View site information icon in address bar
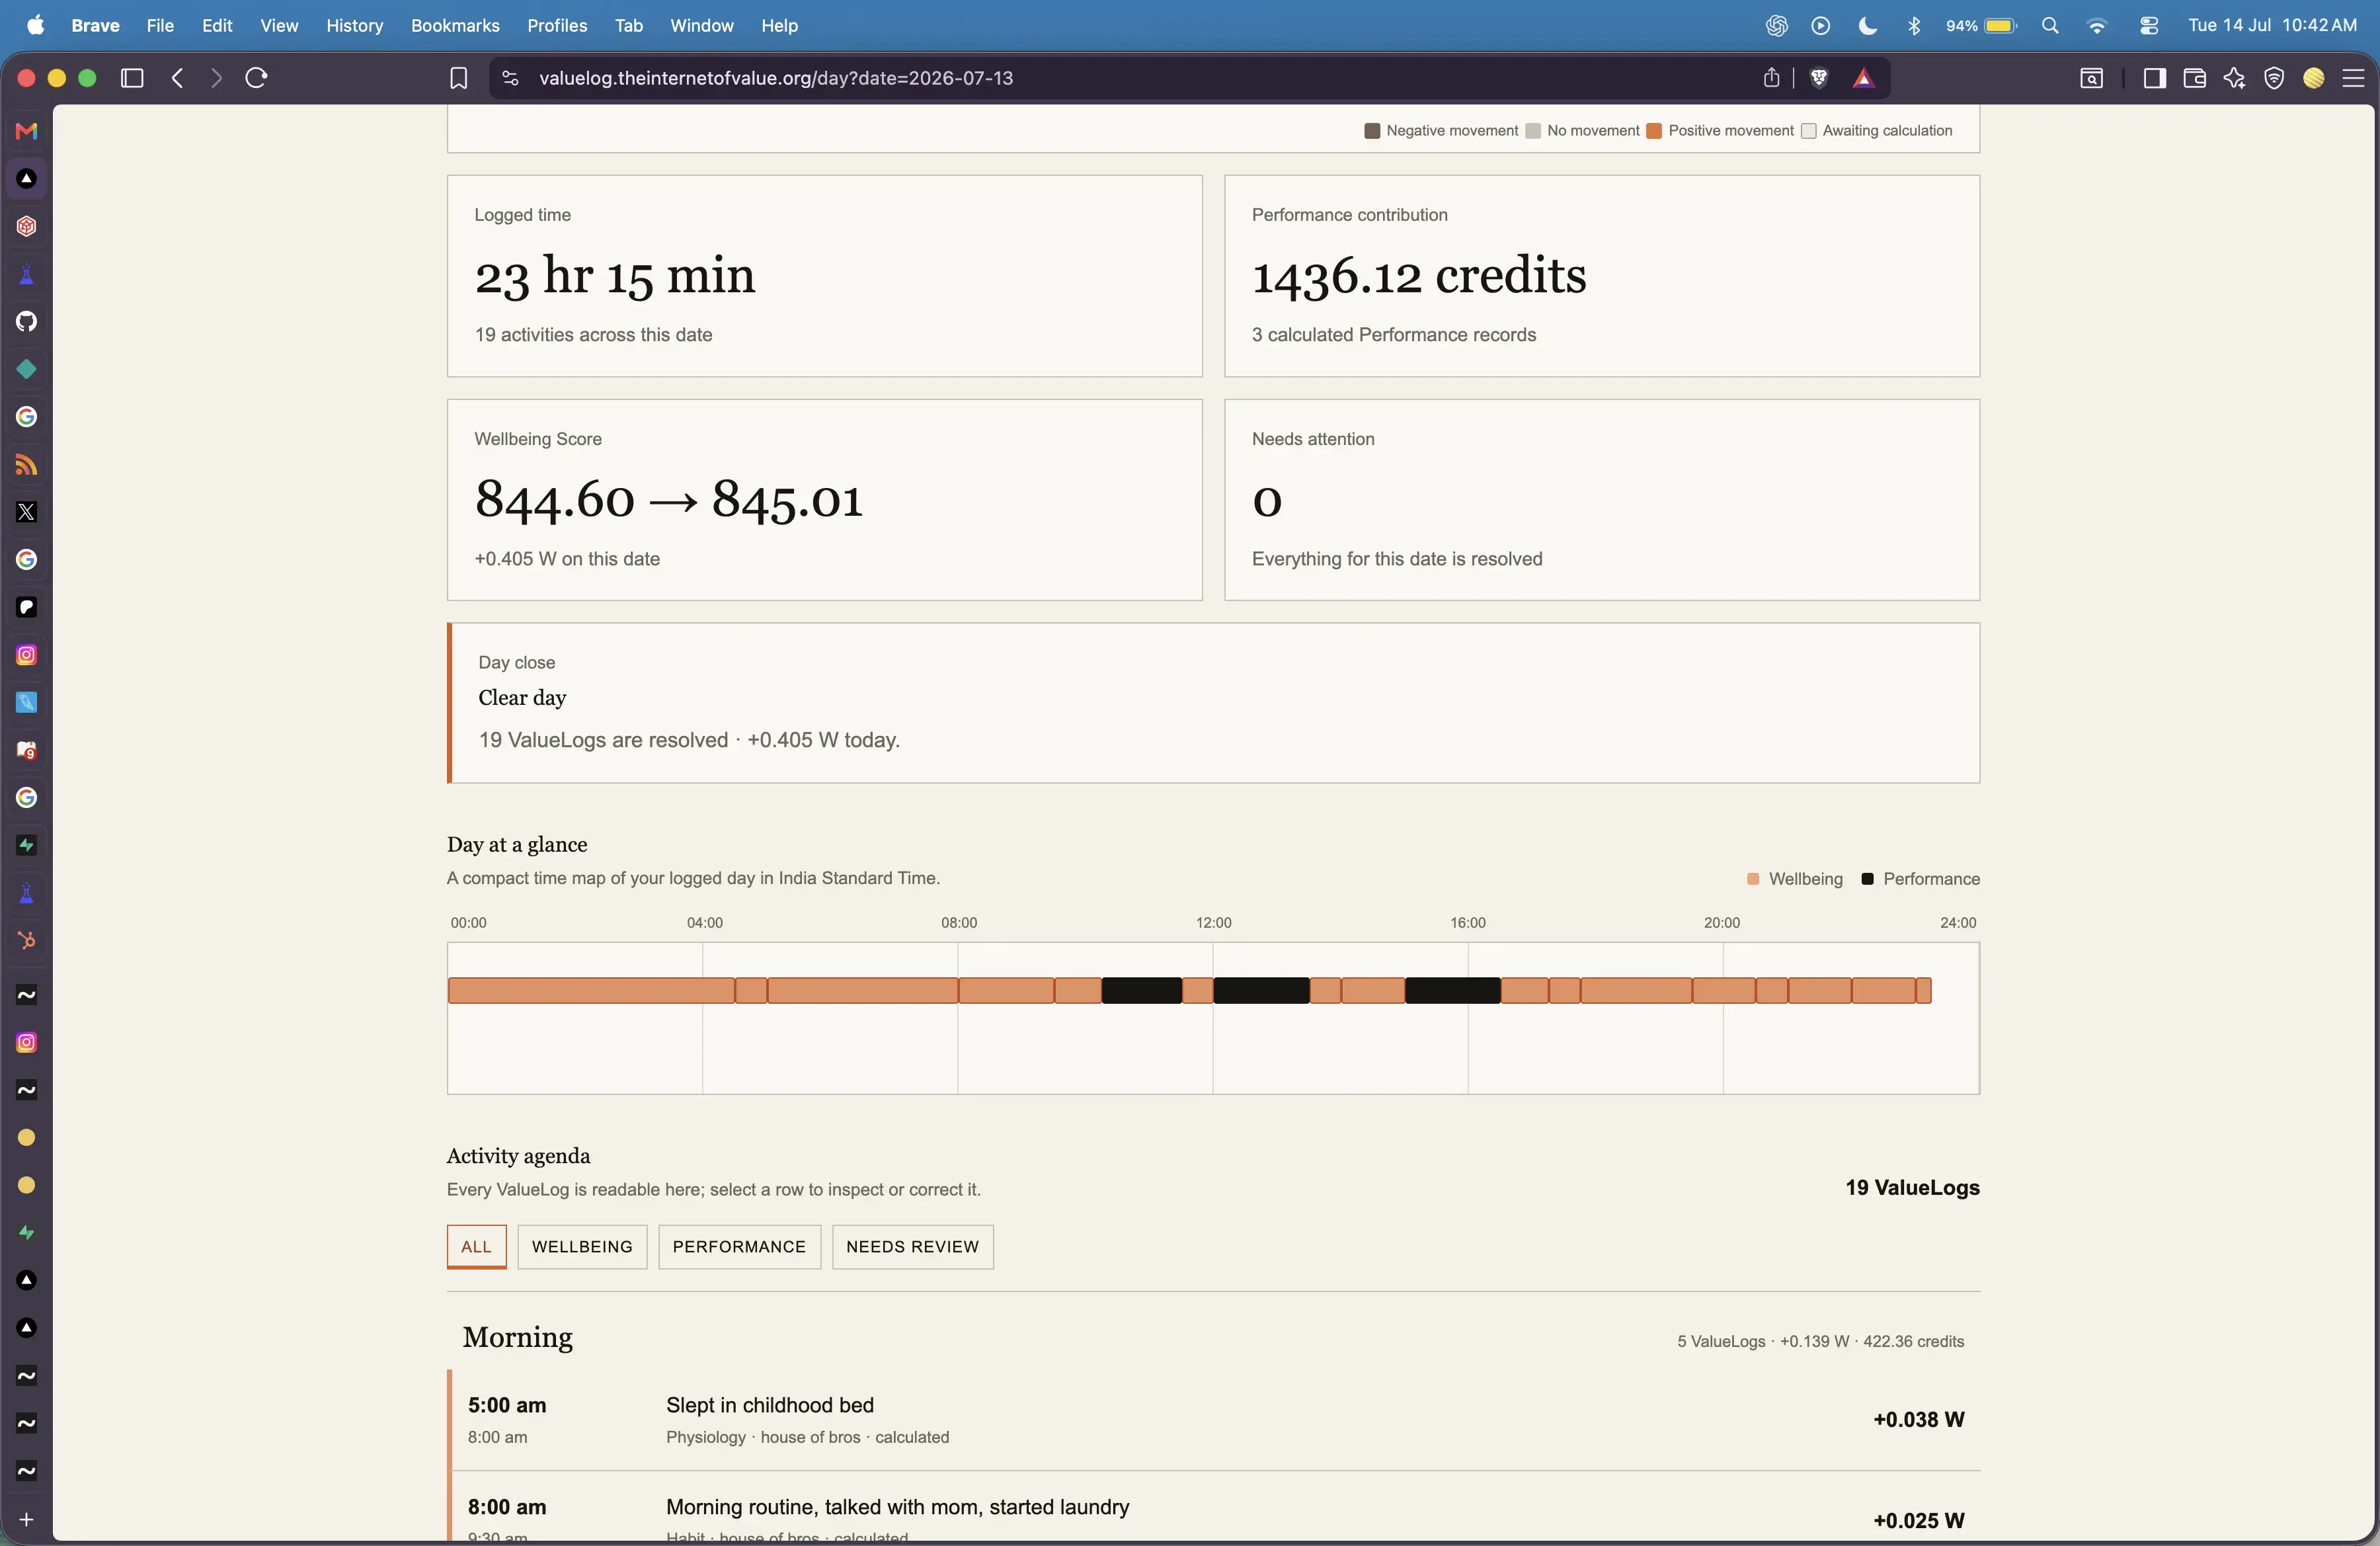The image size is (2380, 1546). 510,78
